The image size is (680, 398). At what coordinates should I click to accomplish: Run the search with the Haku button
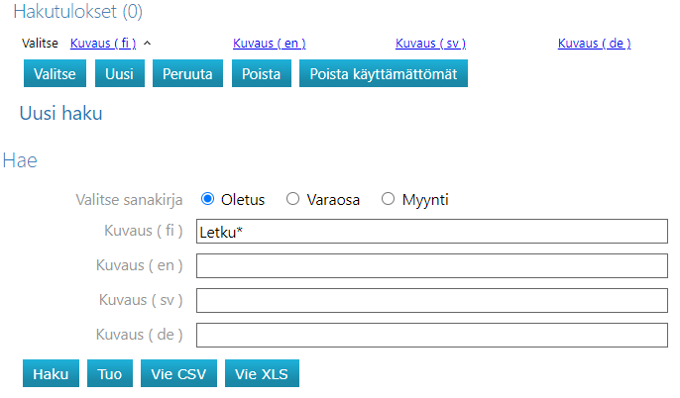pos(51,374)
